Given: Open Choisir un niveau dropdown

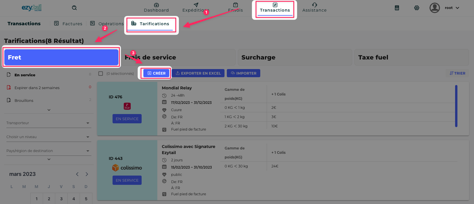Looking at the screenshot, I should 49,137.
